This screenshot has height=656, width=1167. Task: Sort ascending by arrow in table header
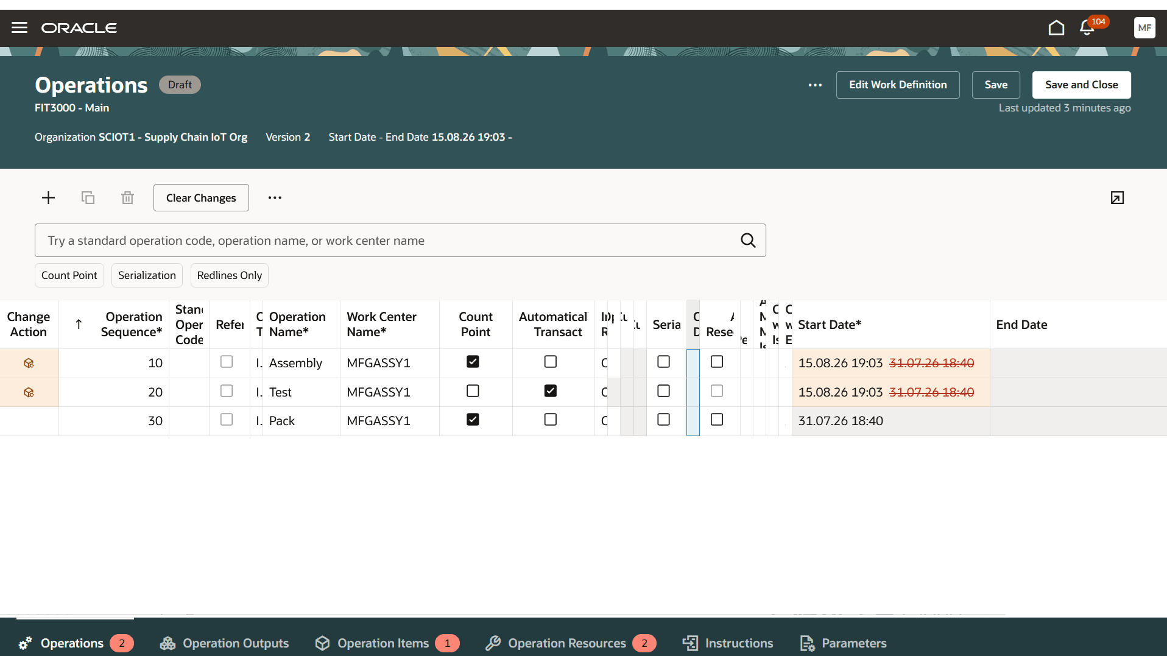click(79, 325)
